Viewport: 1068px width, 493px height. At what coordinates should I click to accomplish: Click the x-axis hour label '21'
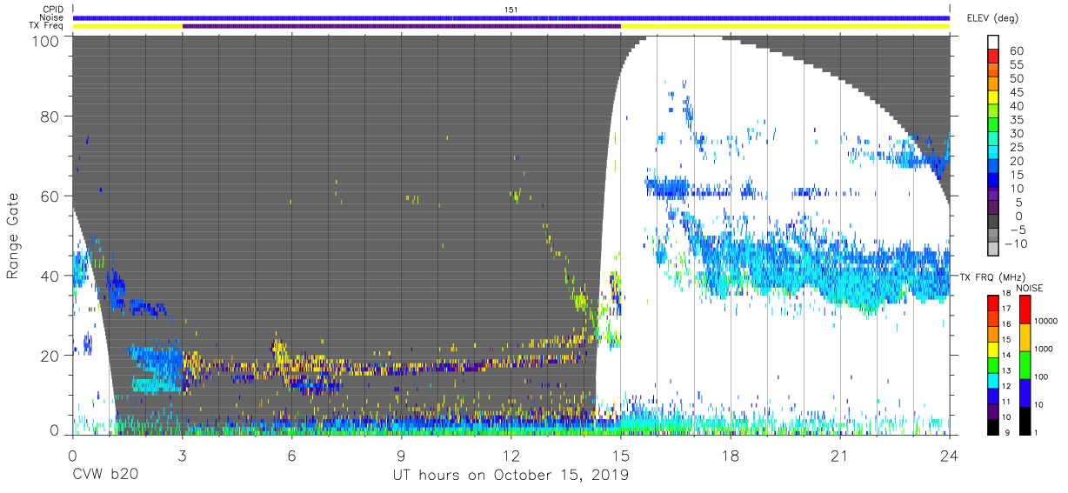point(840,456)
